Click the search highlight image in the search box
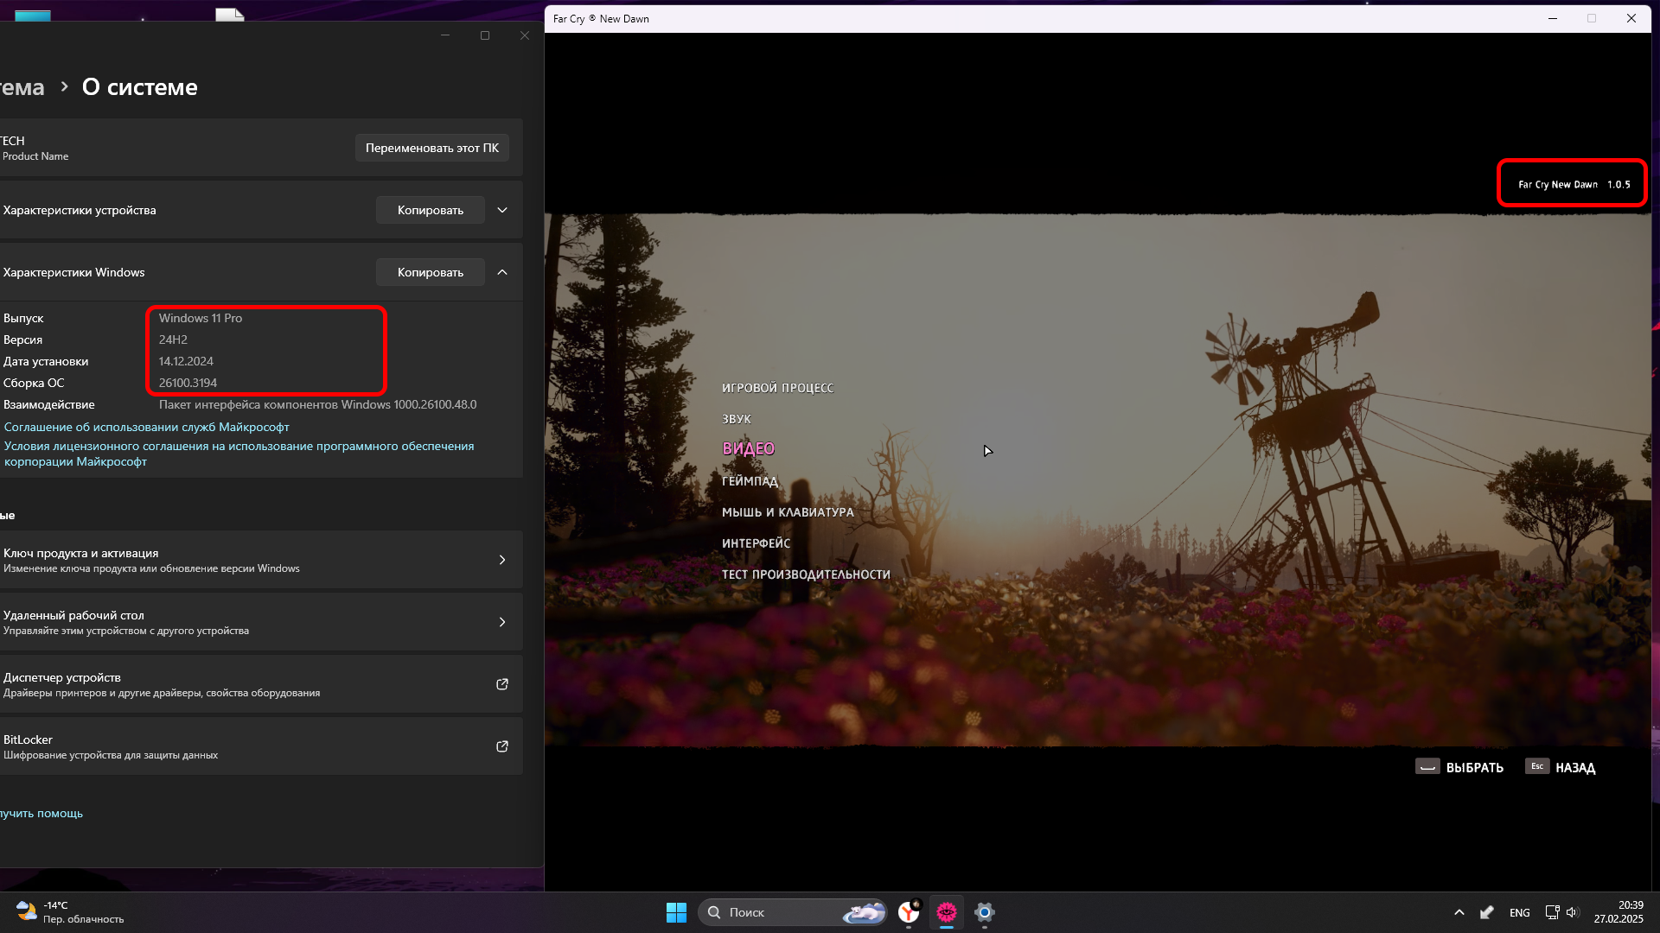 click(x=864, y=912)
